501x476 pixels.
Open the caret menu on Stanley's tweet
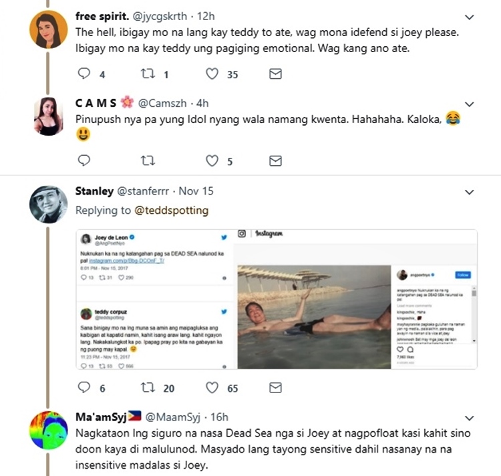[470, 192]
